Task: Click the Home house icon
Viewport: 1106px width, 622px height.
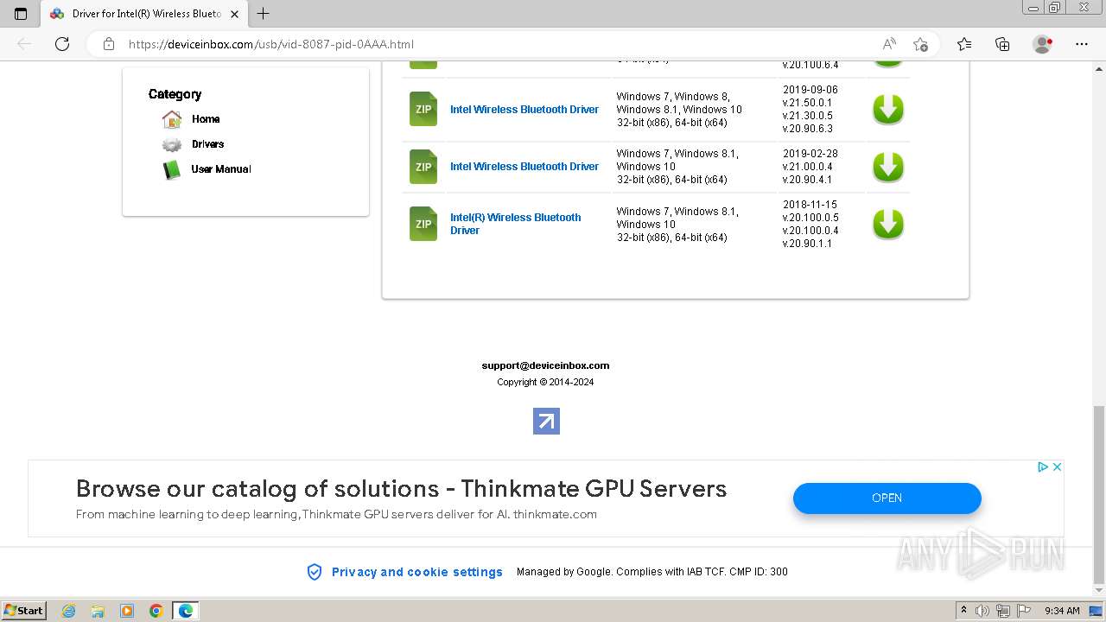Action: point(172,119)
